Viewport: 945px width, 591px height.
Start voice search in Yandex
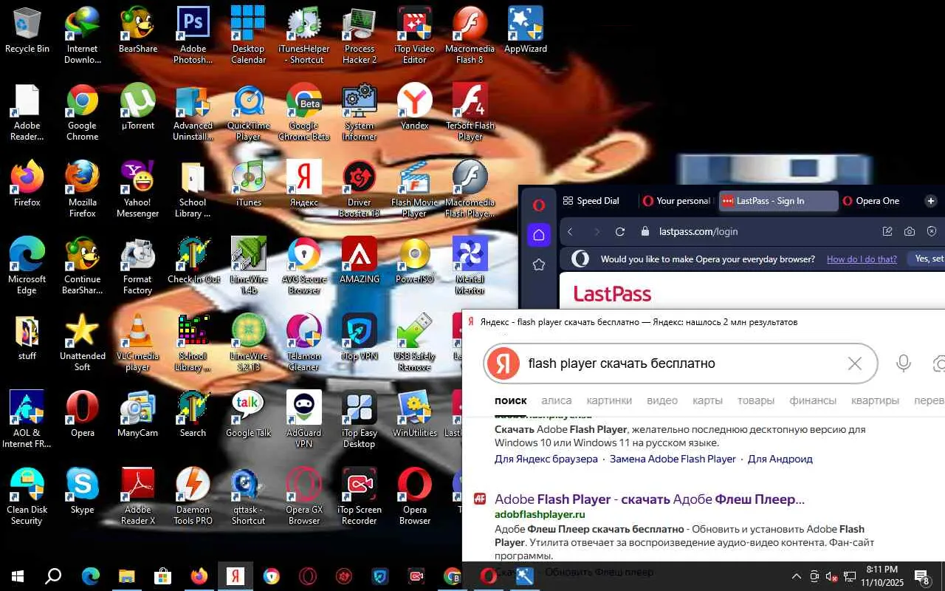pos(903,363)
